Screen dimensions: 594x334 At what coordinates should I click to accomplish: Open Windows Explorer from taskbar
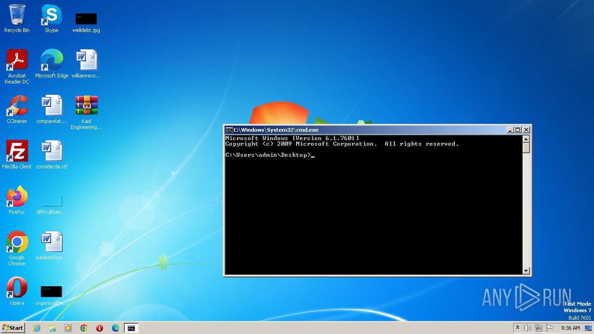coord(52,328)
